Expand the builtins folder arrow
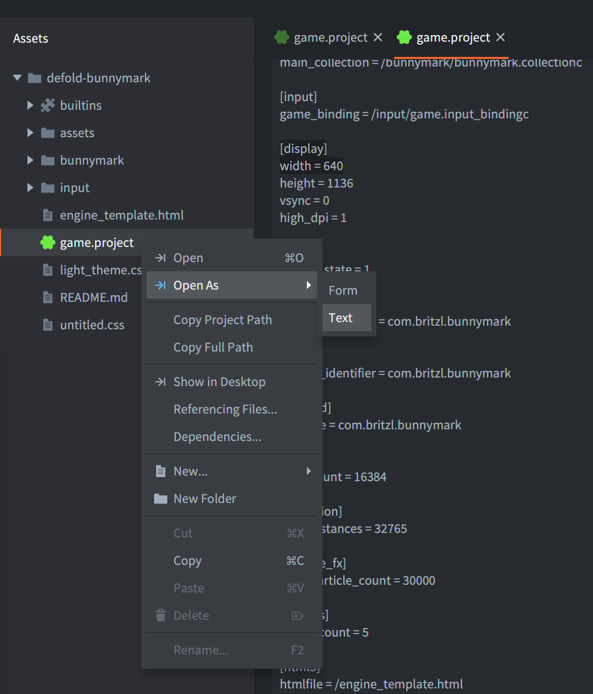 pyautogui.click(x=30, y=105)
